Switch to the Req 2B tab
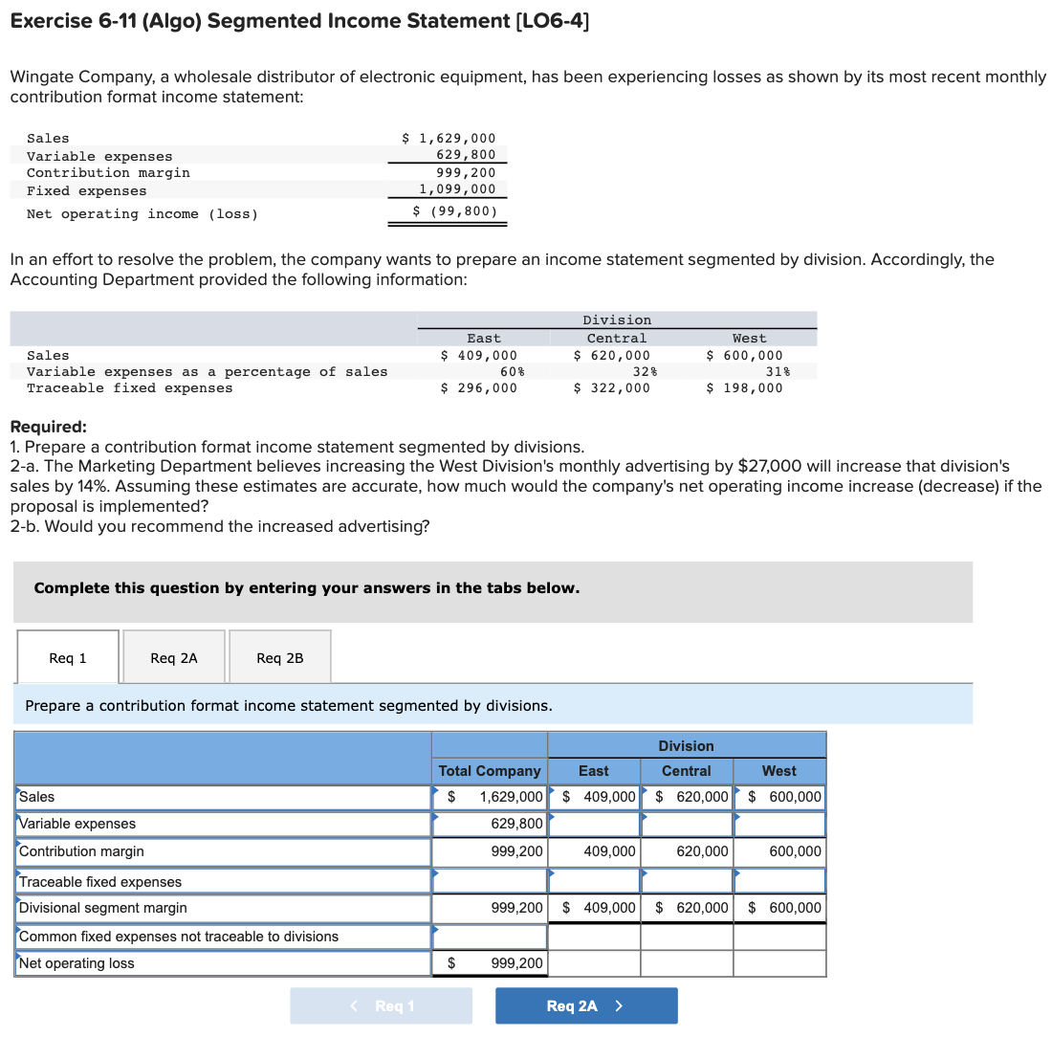 point(279,656)
